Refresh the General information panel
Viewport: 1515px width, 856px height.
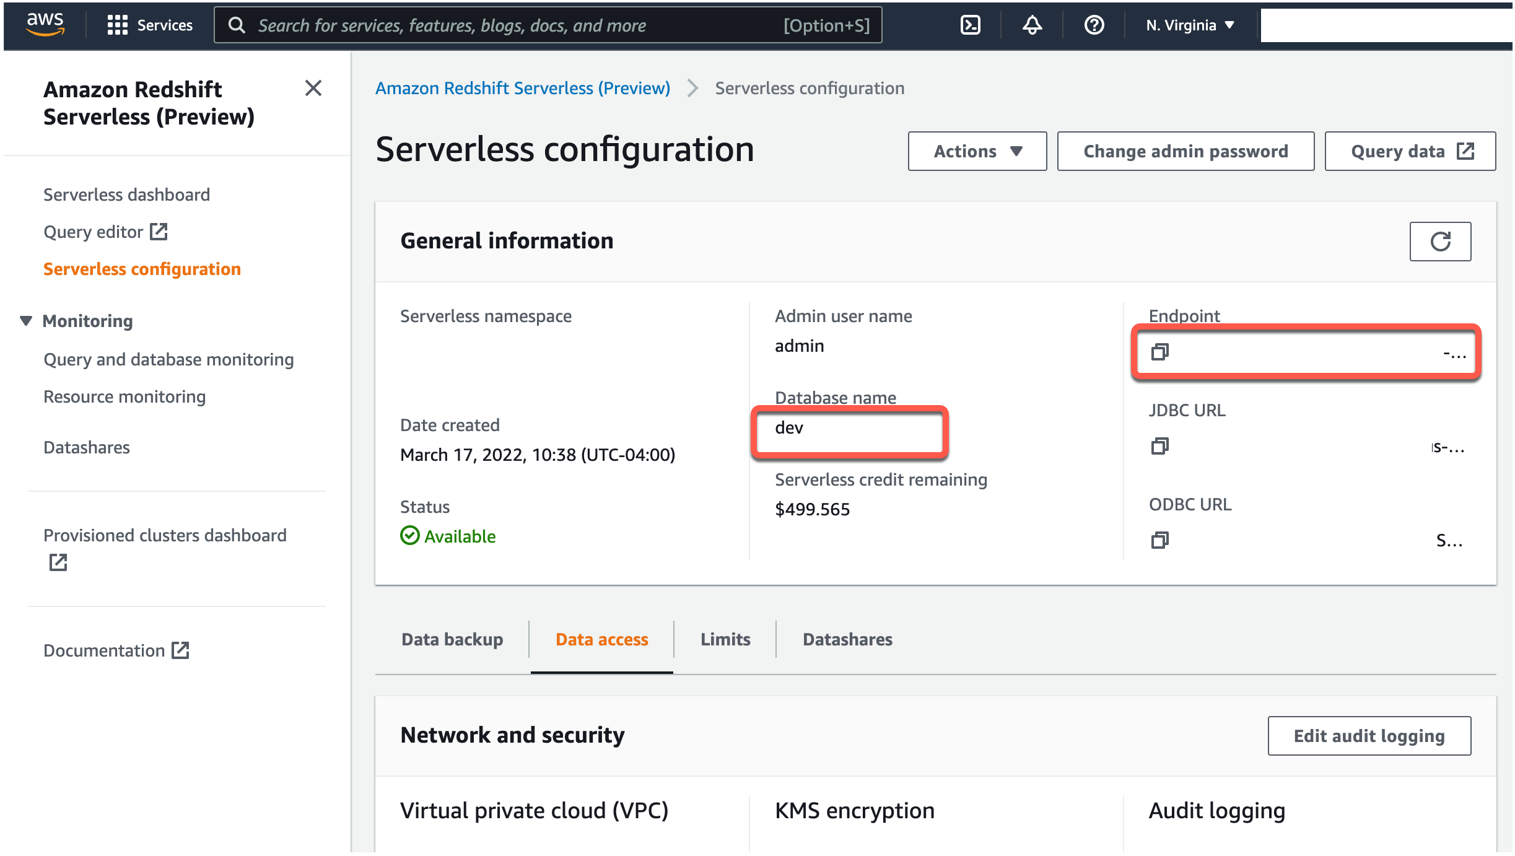1440,242
